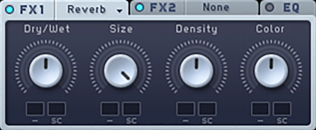The width and height of the screenshot is (316, 130).
Task: Click the Dry/Wet modulation slot box
Action: tap(35, 109)
